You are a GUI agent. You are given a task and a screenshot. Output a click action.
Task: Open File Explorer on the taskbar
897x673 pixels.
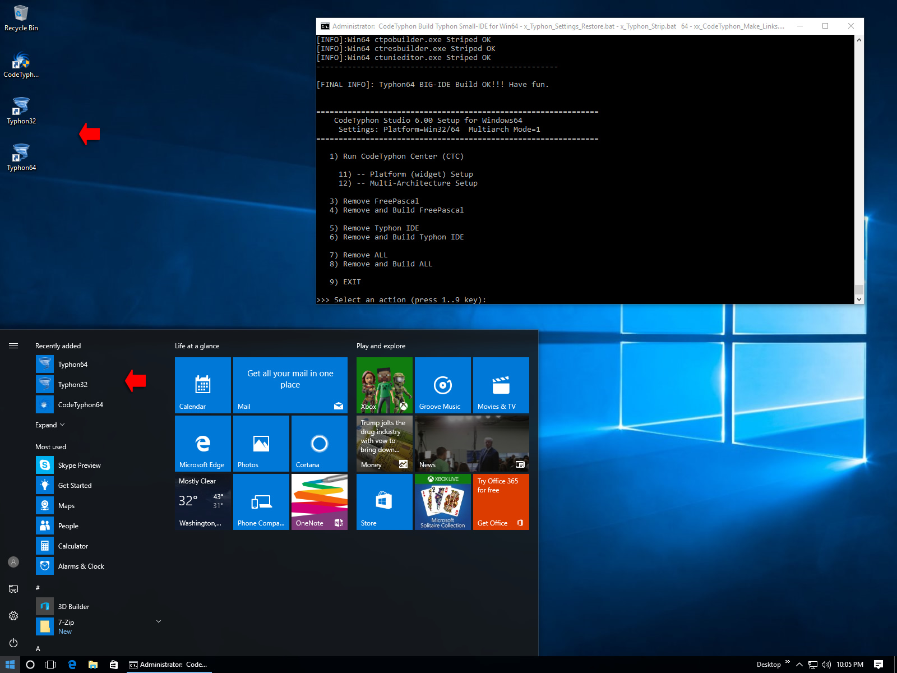click(93, 665)
